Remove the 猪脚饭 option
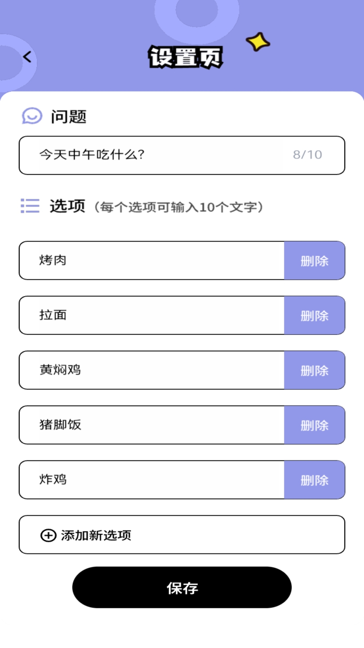This screenshot has width=364, height=648. (314, 425)
